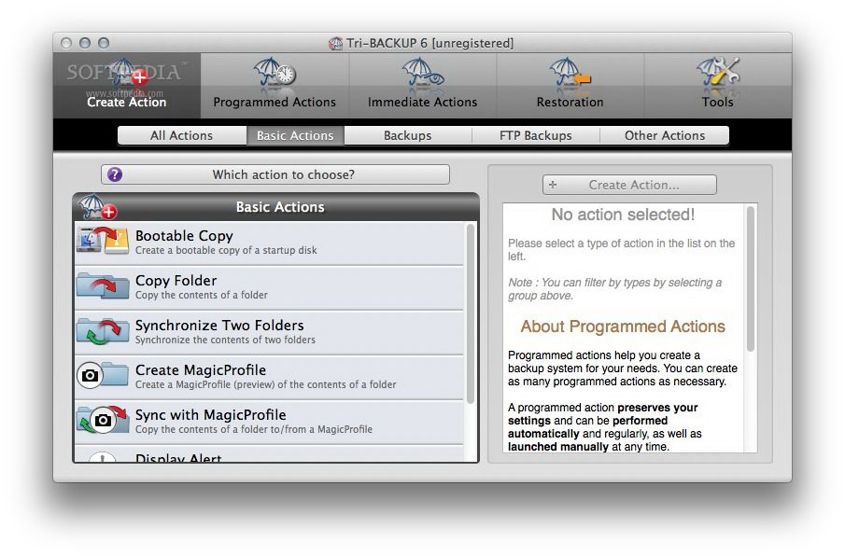Click 'Synchronize the contents of two folders'
Image resolution: width=845 pixels, height=556 pixels.
pyautogui.click(x=225, y=340)
